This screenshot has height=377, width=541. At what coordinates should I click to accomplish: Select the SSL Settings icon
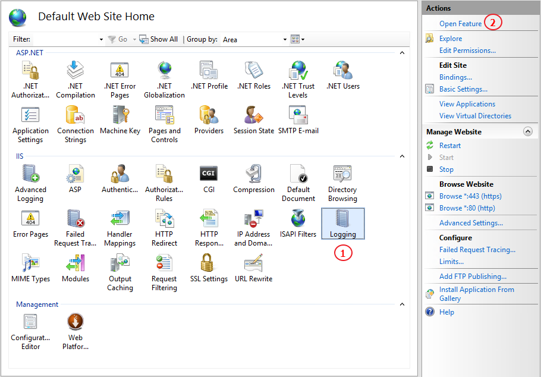click(x=209, y=266)
